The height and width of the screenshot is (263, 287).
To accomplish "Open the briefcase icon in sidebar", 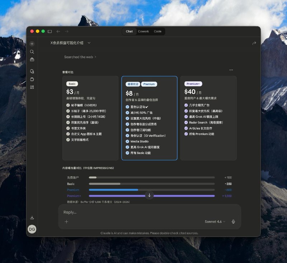I will pyautogui.click(x=32, y=60).
